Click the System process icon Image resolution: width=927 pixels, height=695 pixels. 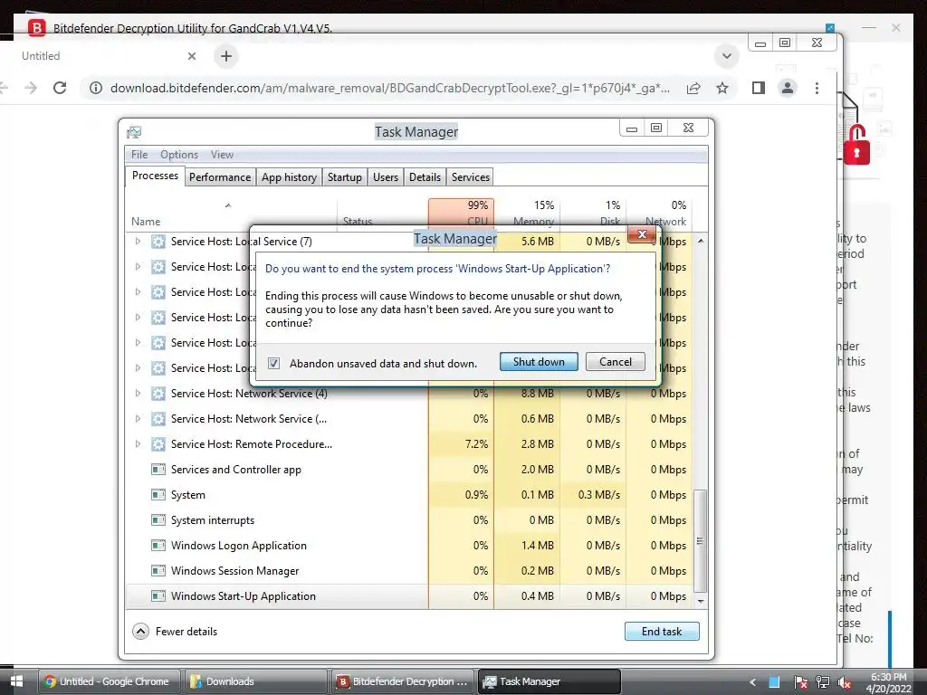coord(158,495)
